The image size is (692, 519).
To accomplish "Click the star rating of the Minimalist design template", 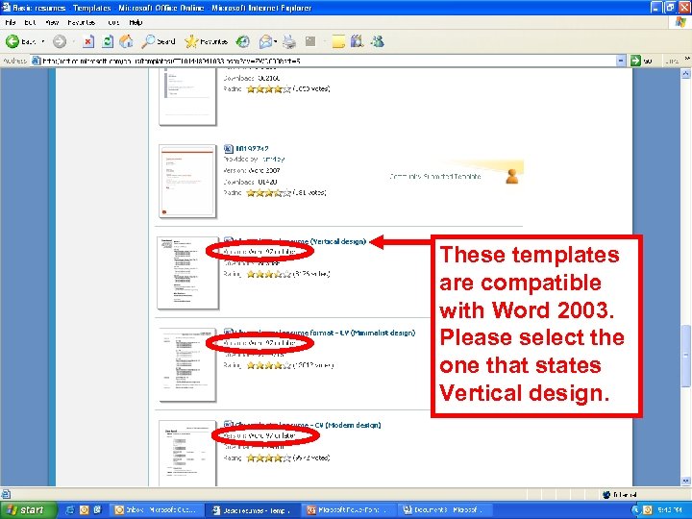I will coord(269,365).
